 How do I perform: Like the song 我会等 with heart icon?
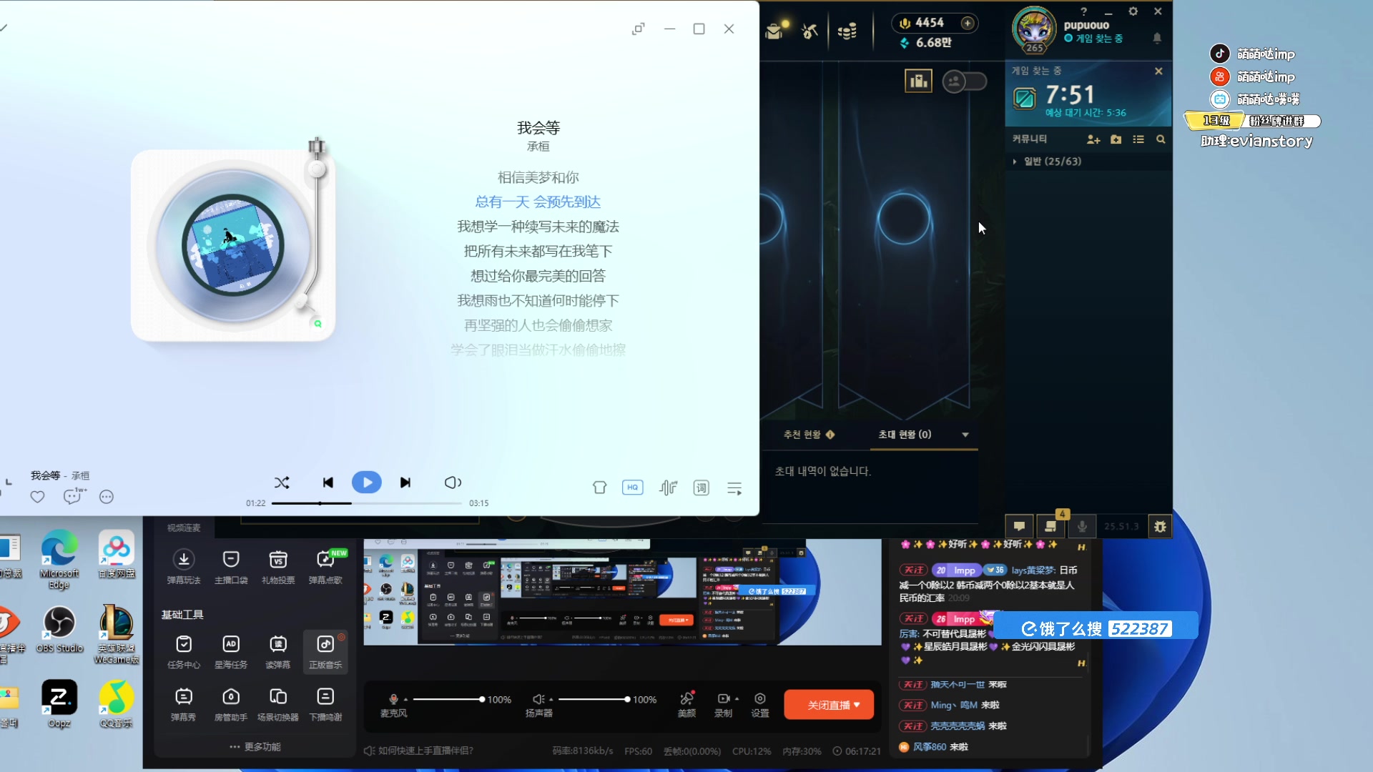tap(37, 497)
